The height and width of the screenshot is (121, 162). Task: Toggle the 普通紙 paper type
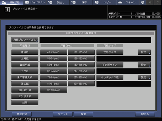click(x=25, y=52)
